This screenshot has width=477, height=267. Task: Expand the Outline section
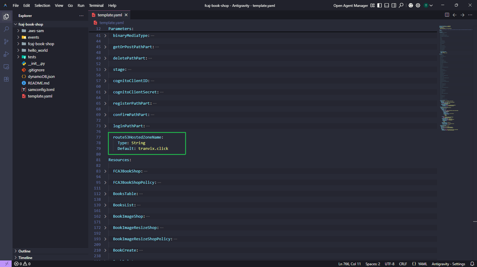click(50, 251)
